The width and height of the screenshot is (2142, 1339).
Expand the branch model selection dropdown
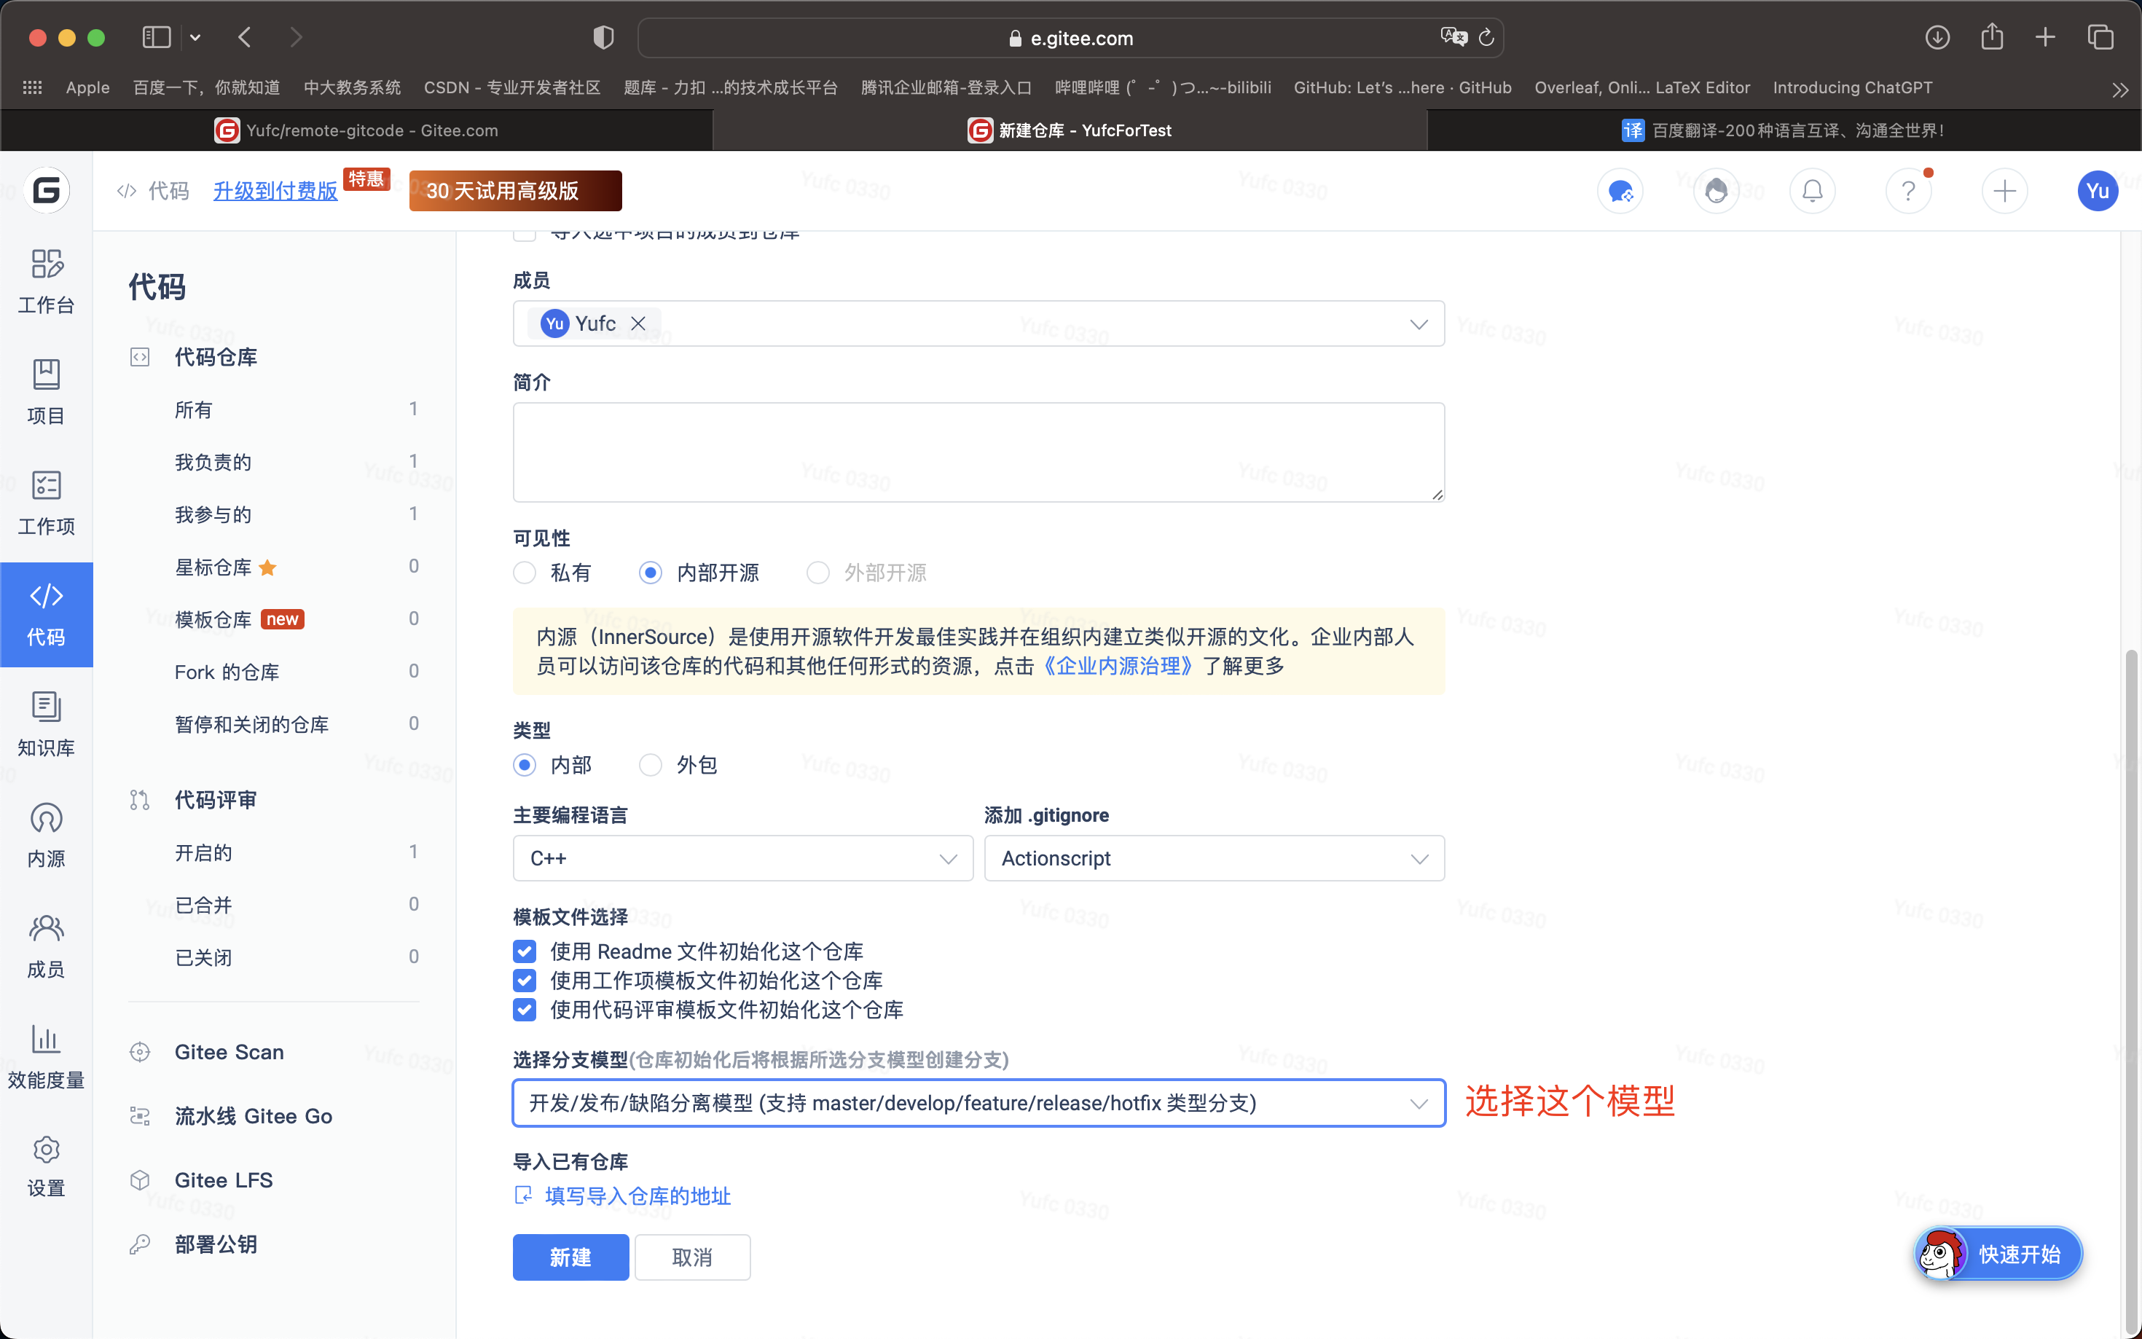(978, 1102)
